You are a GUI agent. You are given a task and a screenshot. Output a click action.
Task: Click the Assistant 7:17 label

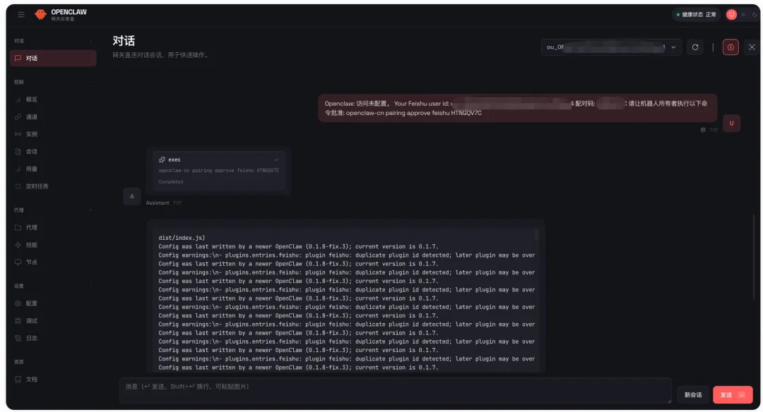[163, 202]
